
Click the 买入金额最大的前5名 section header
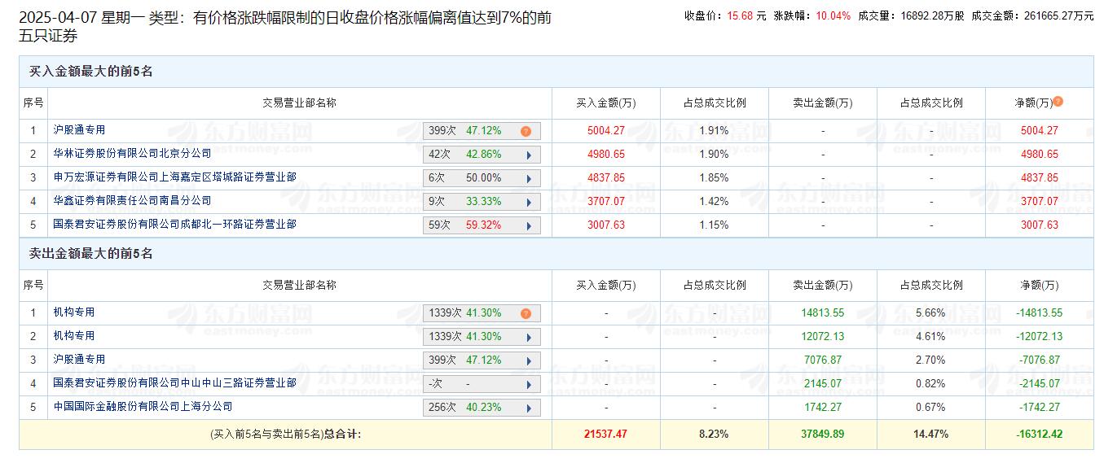point(91,72)
